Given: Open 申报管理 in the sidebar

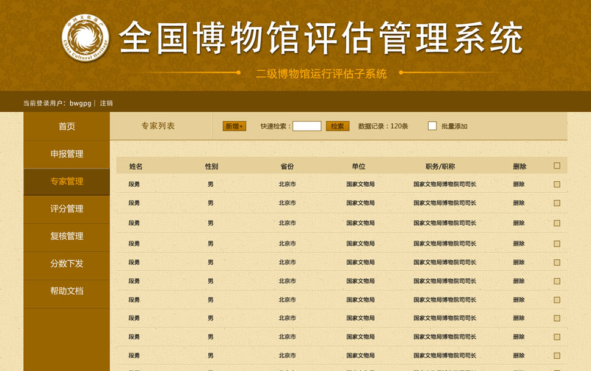Looking at the screenshot, I should coord(67,154).
